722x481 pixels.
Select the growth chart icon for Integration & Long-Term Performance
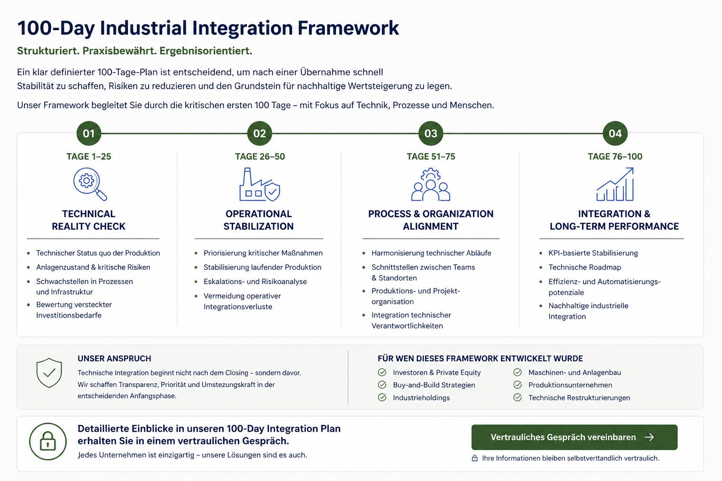coord(615,185)
